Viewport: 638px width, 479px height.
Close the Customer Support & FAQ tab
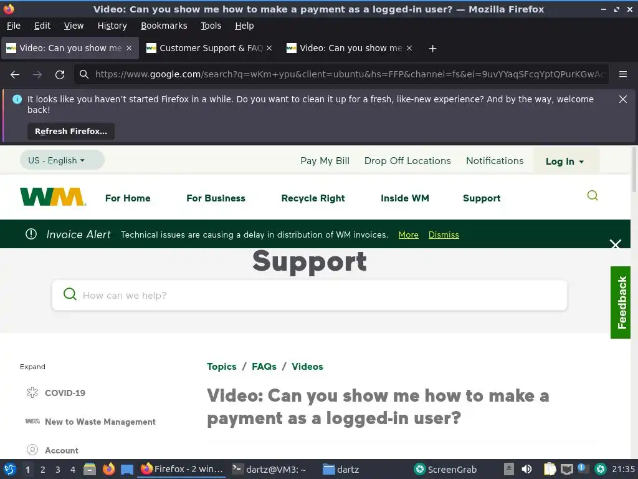click(269, 48)
